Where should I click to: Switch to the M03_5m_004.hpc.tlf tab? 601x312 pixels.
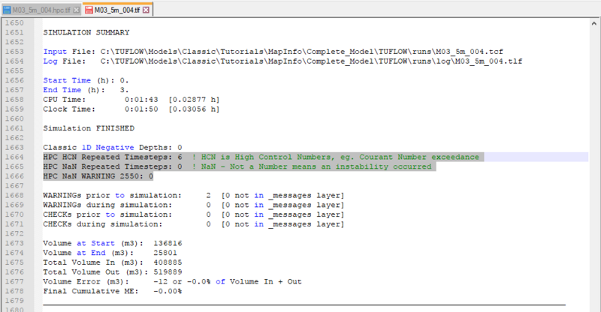click(41, 9)
